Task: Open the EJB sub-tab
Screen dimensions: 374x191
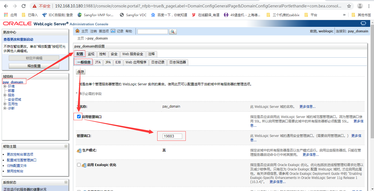Action: point(118,62)
